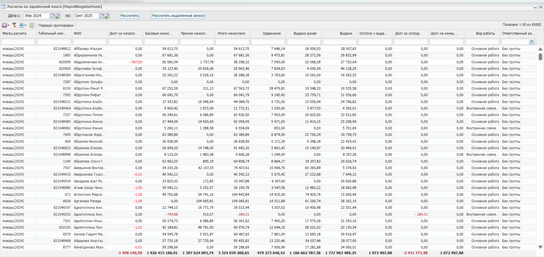Click the scroll up arrow of the table

tap(540, 49)
